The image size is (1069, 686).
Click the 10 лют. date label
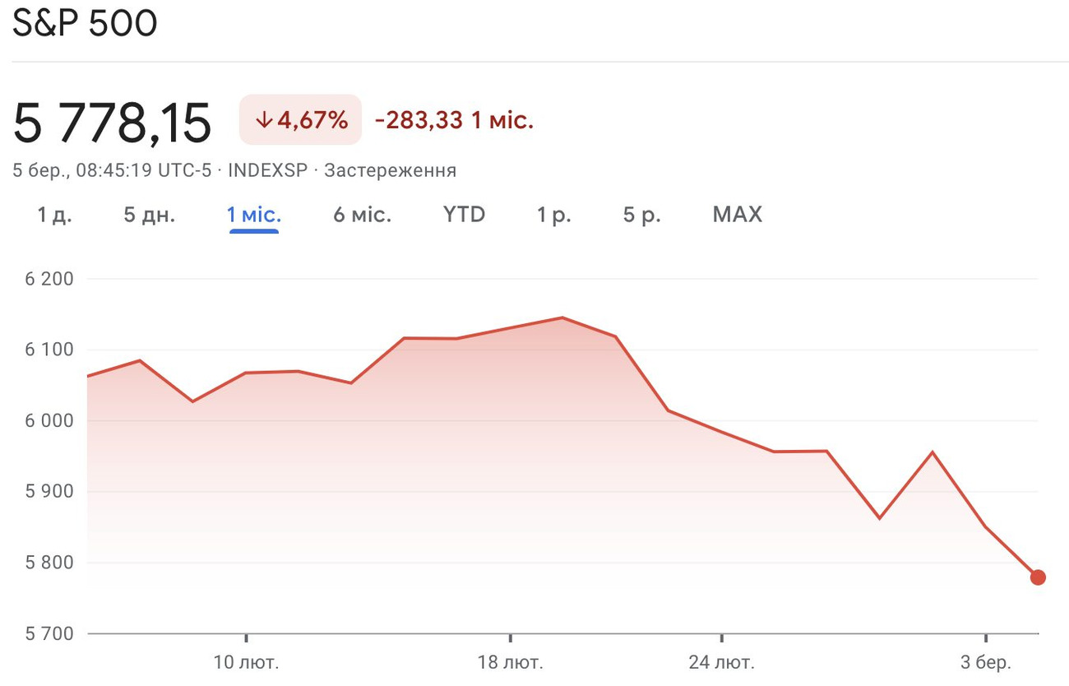click(246, 662)
